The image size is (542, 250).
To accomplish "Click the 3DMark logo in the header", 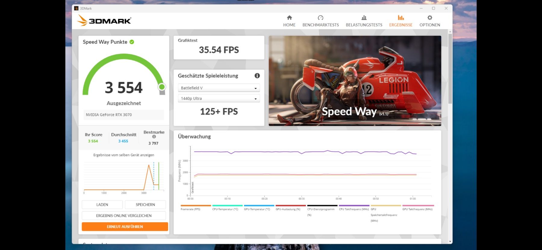I will point(104,20).
